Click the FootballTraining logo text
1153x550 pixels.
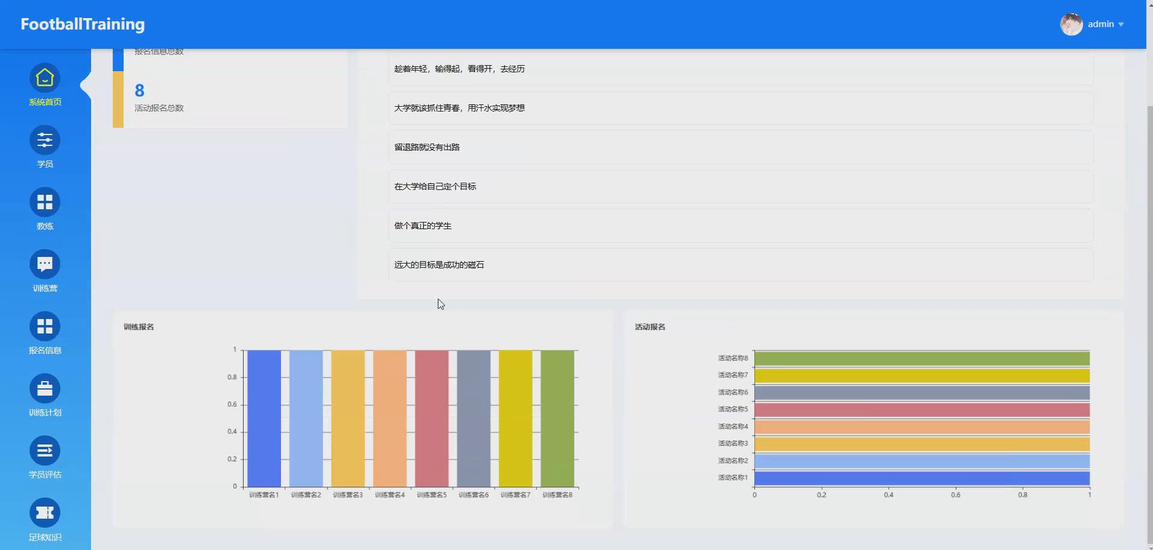tap(83, 24)
